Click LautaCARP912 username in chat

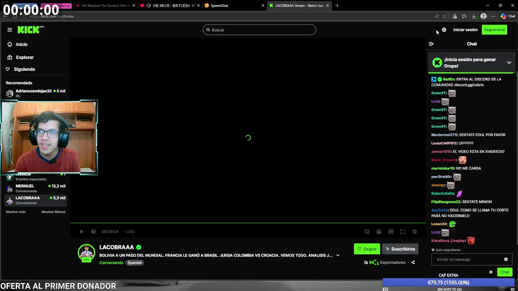click(444, 143)
